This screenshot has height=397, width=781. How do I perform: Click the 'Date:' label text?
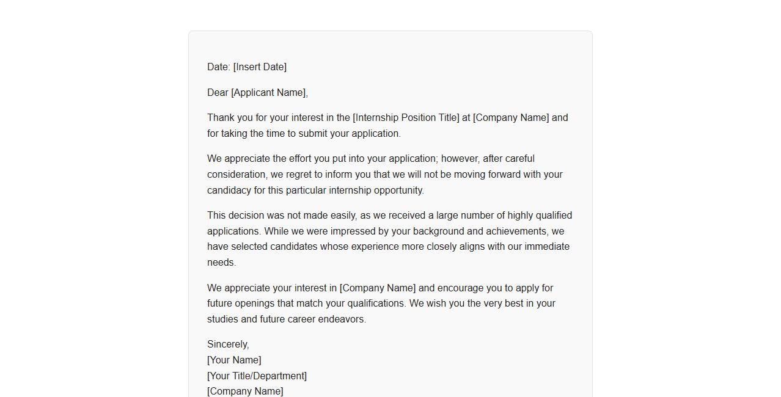pyautogui.click(x=218, y=67)
